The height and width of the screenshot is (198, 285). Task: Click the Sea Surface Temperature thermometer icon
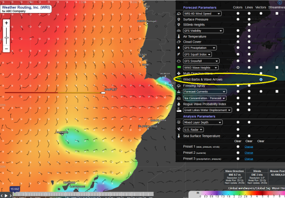tap(179, 136)
